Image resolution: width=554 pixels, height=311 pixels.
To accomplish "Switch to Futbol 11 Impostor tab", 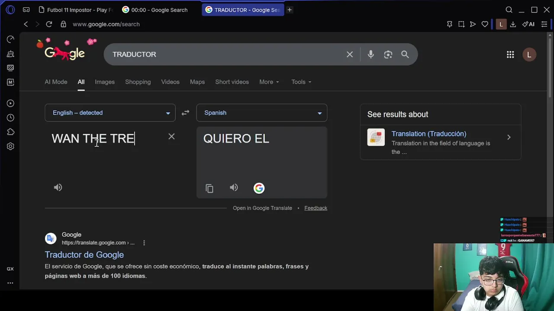I will [x=75, y=10].
